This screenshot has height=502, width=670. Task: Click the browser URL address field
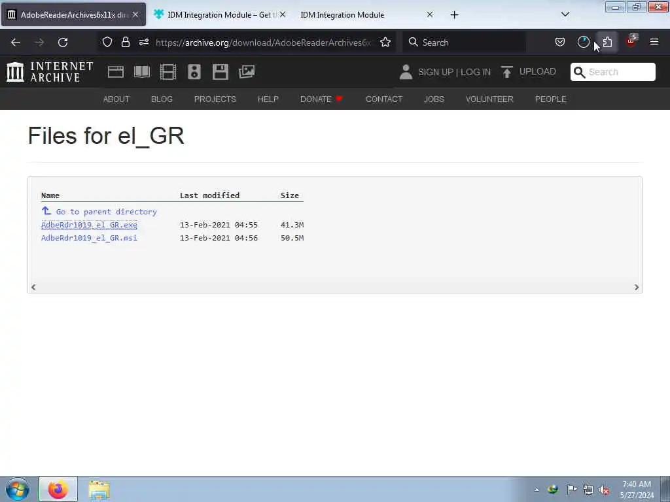(x=264, y=42)
